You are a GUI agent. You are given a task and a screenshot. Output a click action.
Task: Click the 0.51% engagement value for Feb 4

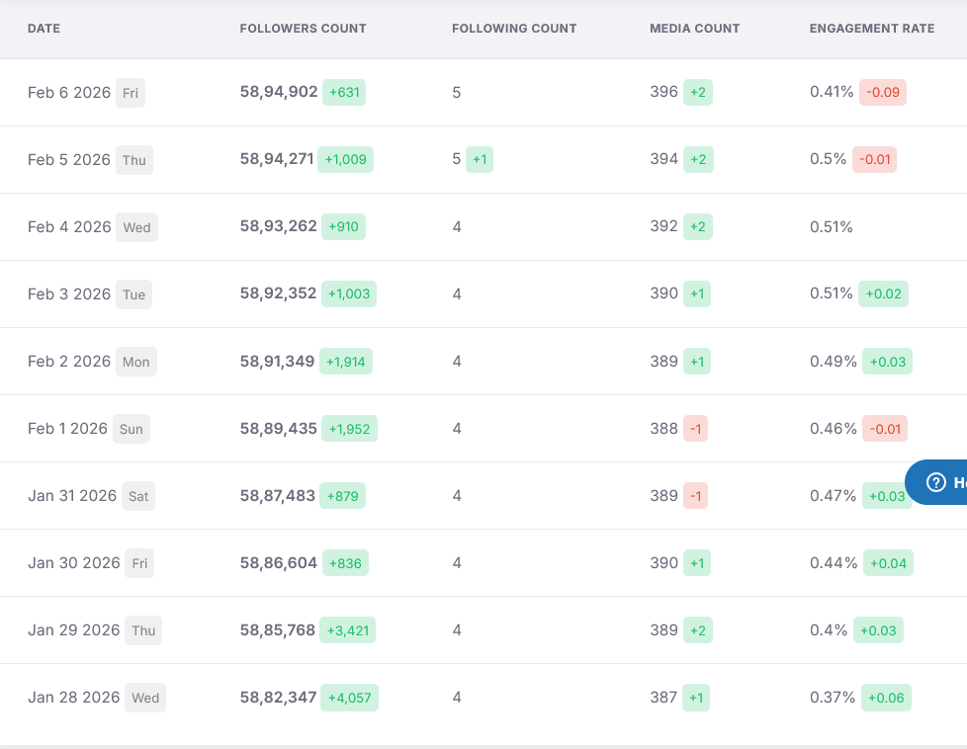coord(831,227)
